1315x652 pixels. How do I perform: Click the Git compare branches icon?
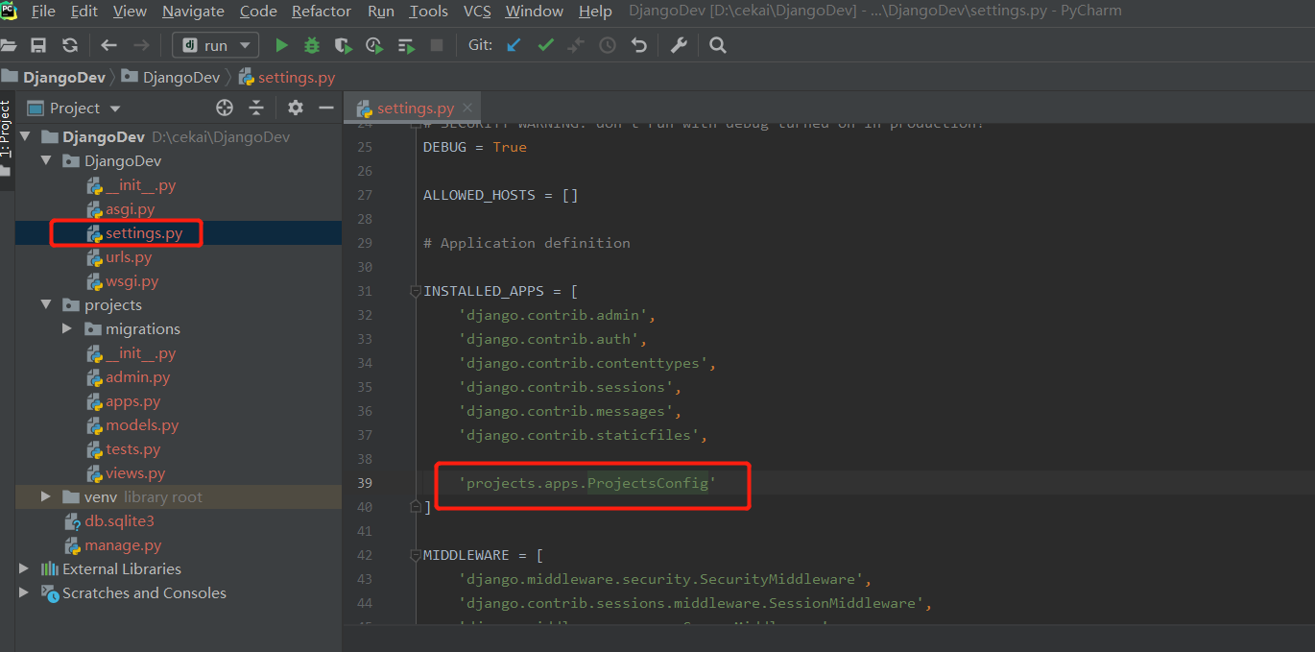tap(576, 45)
